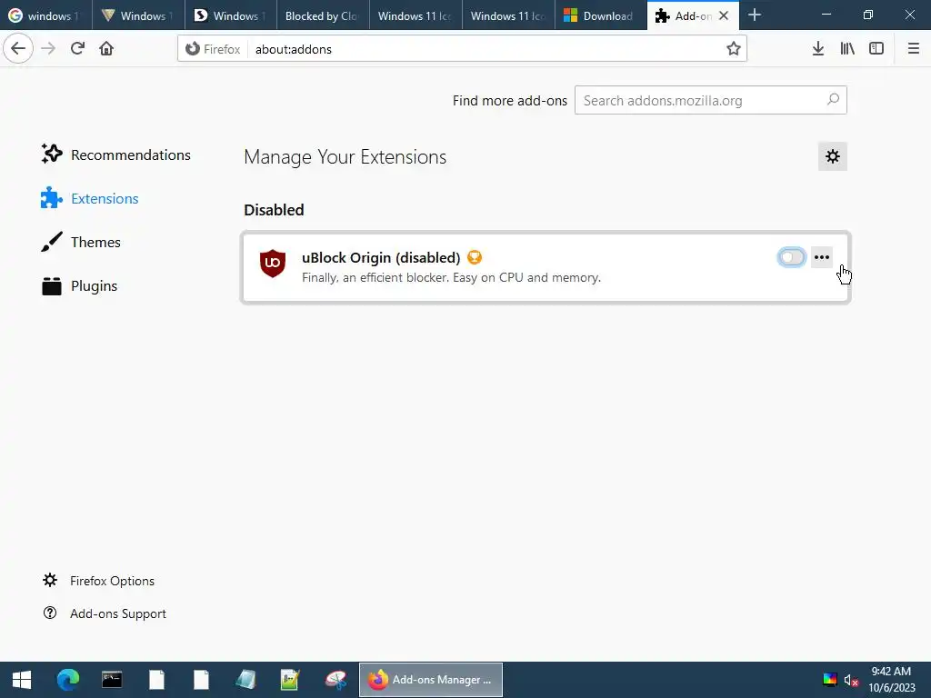Open the snipping tool taskbar icon

tap(335, 680)
